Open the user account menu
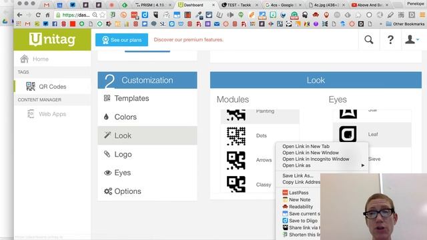 [x=412, y=40]
